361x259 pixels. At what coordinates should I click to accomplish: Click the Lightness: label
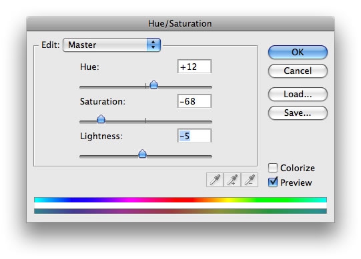pos(101,136)
